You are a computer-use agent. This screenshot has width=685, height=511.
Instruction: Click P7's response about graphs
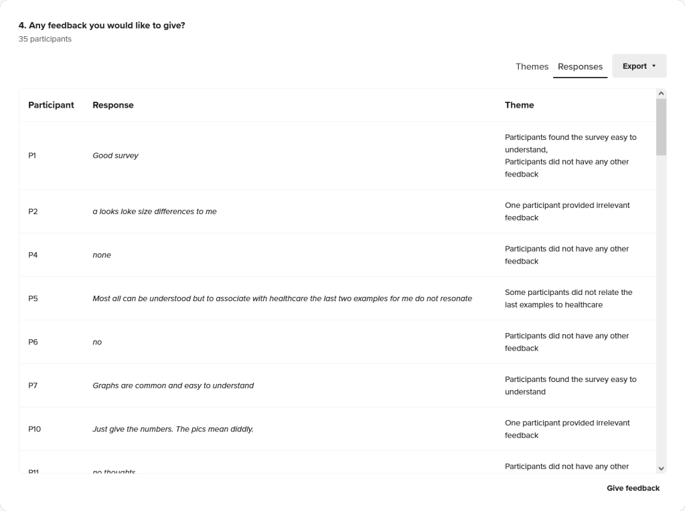point(173,385)
